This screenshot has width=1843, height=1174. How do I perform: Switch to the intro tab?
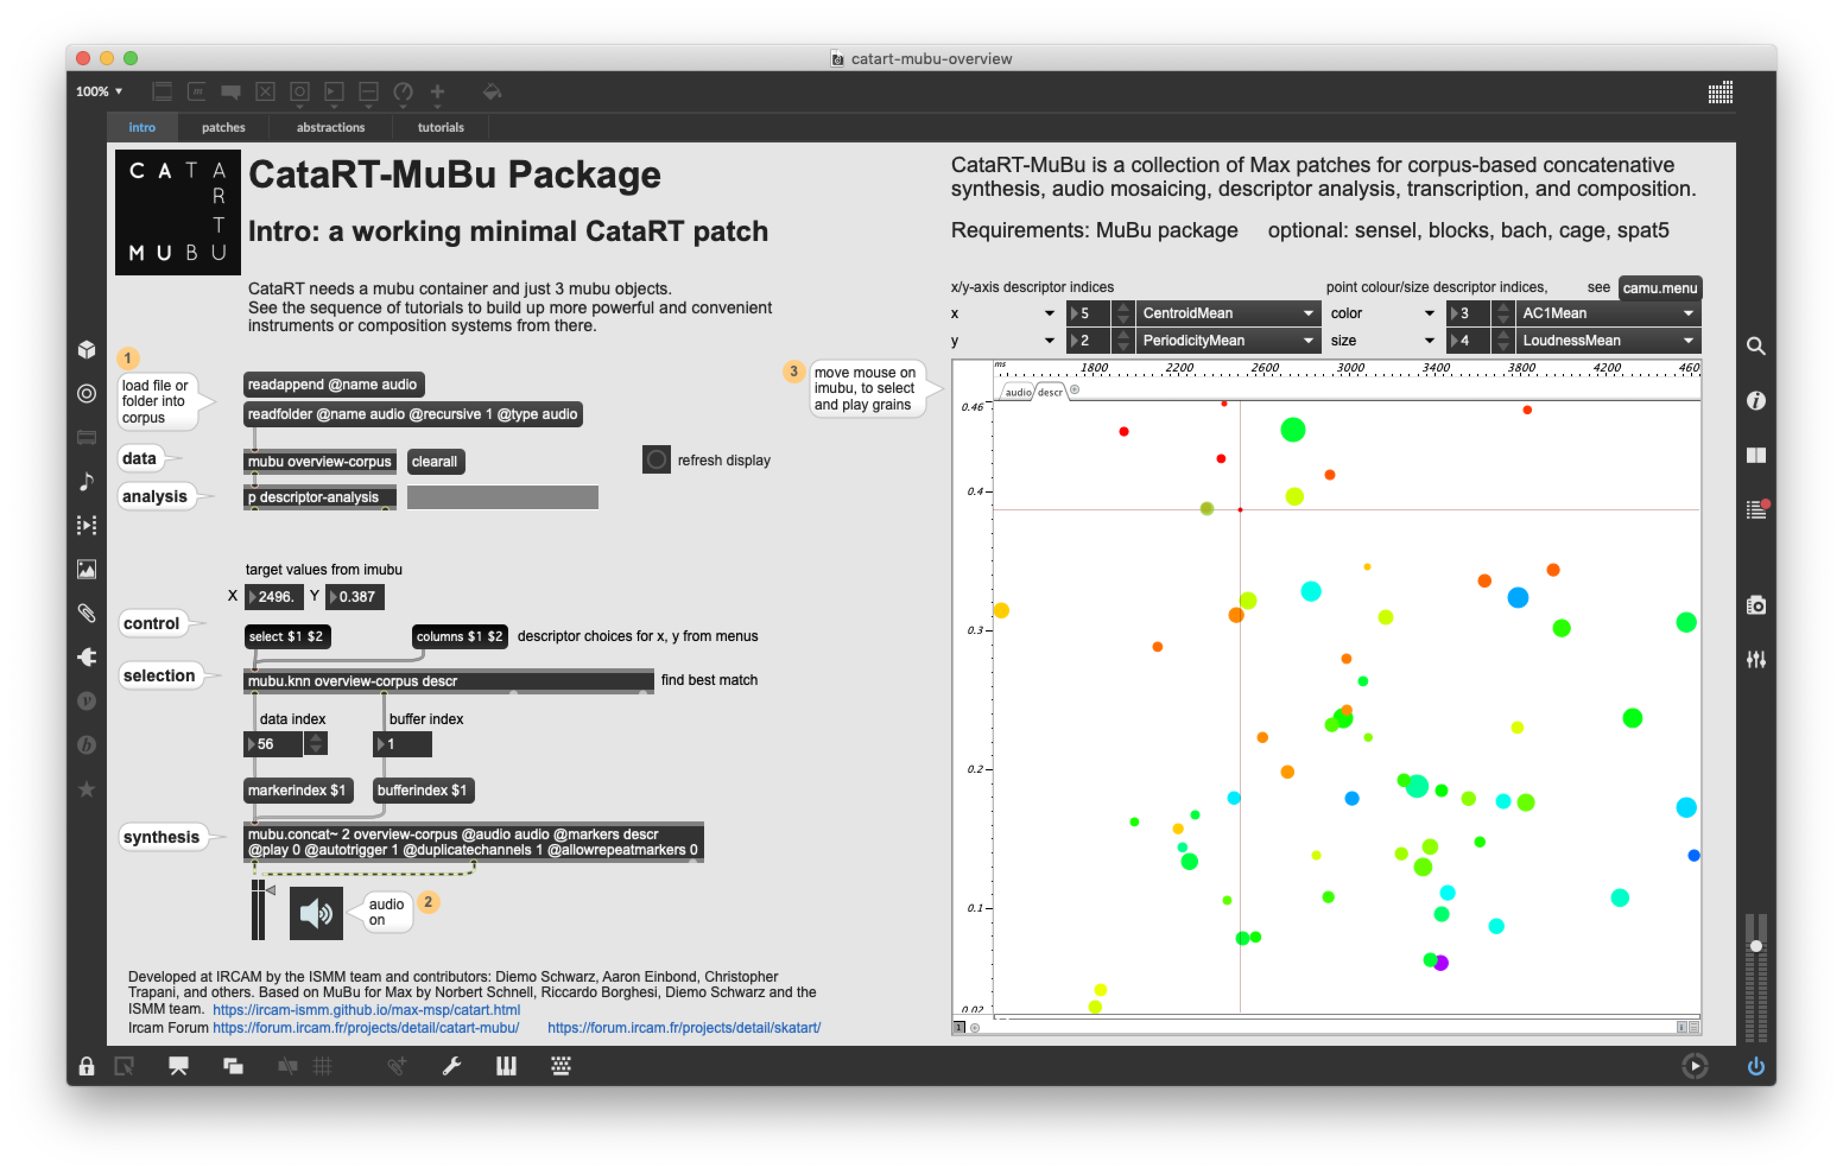tap(141, 127)
